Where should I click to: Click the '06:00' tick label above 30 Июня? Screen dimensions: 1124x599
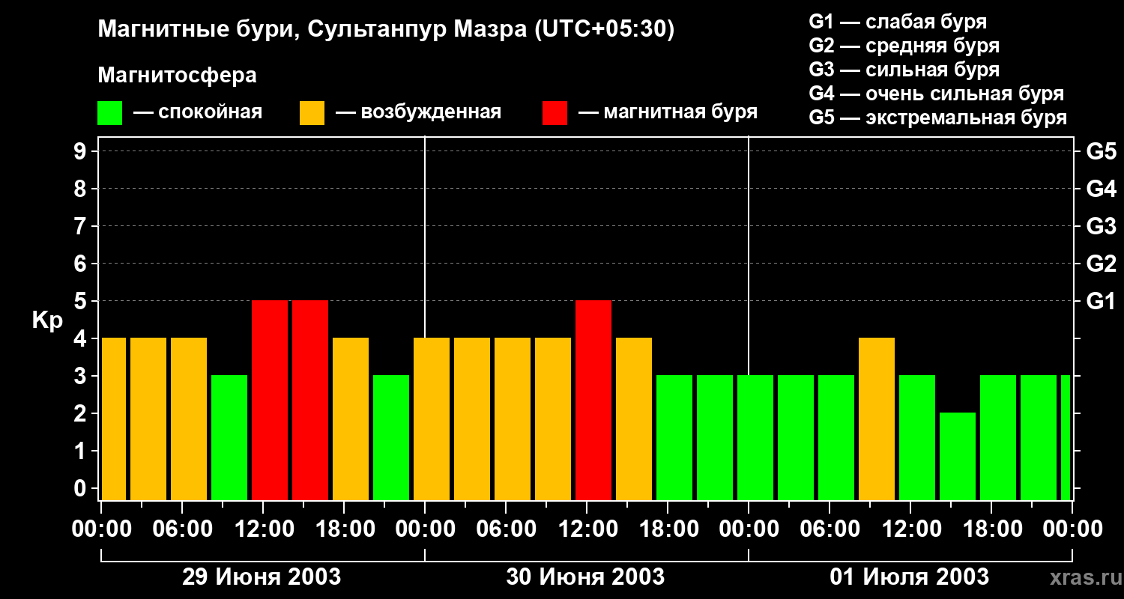coord(506,529)
